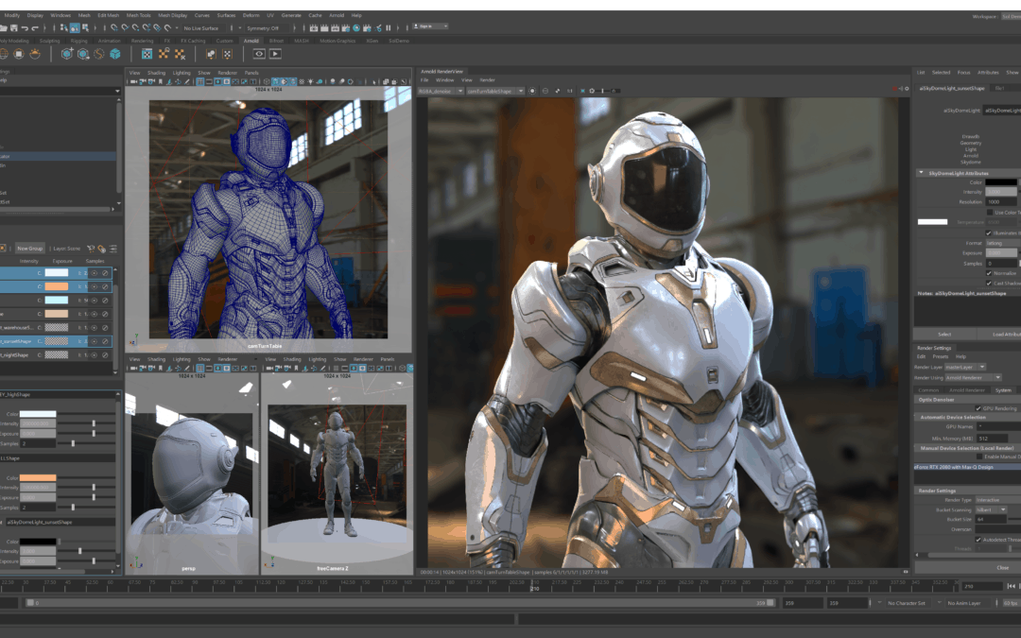Click the area light sphere shelf icon
This screenshot has width=1021, height=638.
click(x=19, y=54)
